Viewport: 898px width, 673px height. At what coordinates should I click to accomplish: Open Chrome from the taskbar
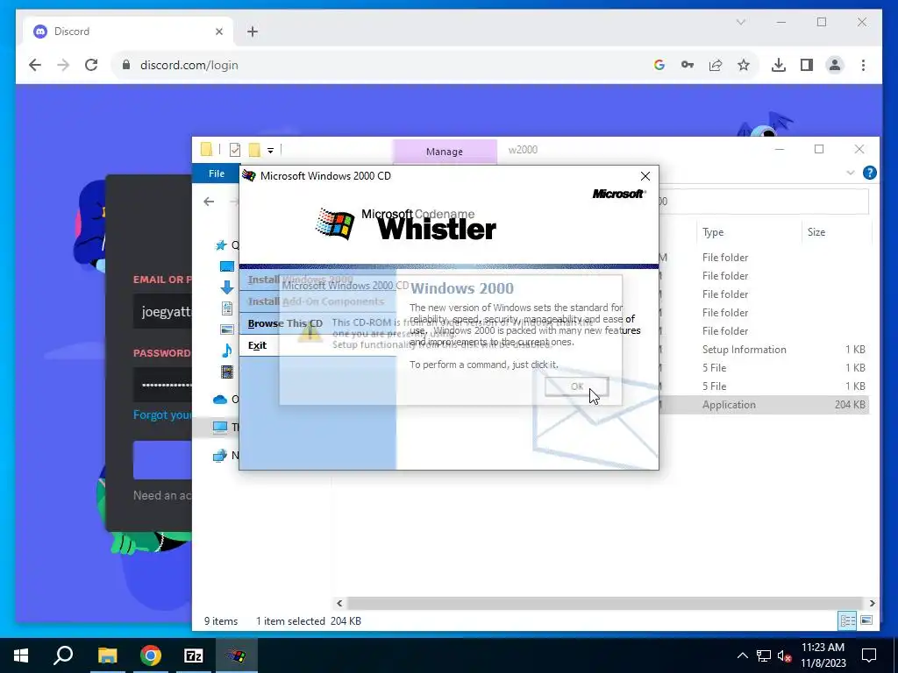pyautogui.click(x=151, y=655)
